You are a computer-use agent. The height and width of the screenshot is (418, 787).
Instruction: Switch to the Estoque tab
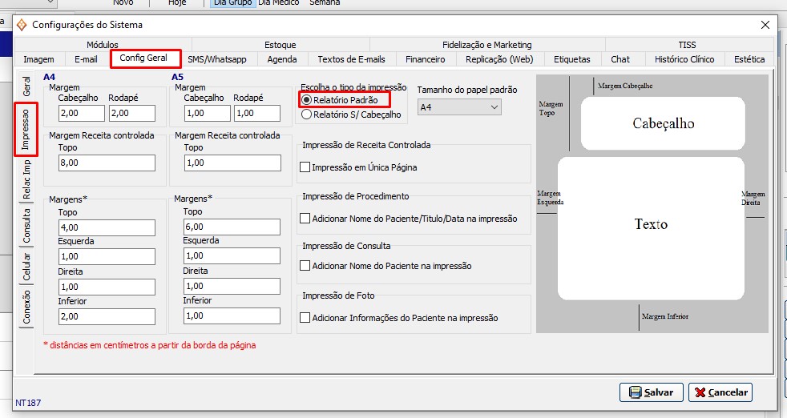click(280, 45)
